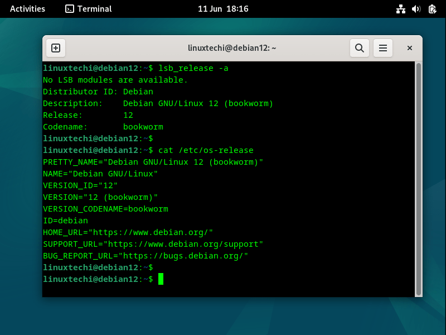The image size is (446, 335).
Task: Click the VERSION="12 (bookworm)" line
Action: pyautogui.click(x=100, y=197)
